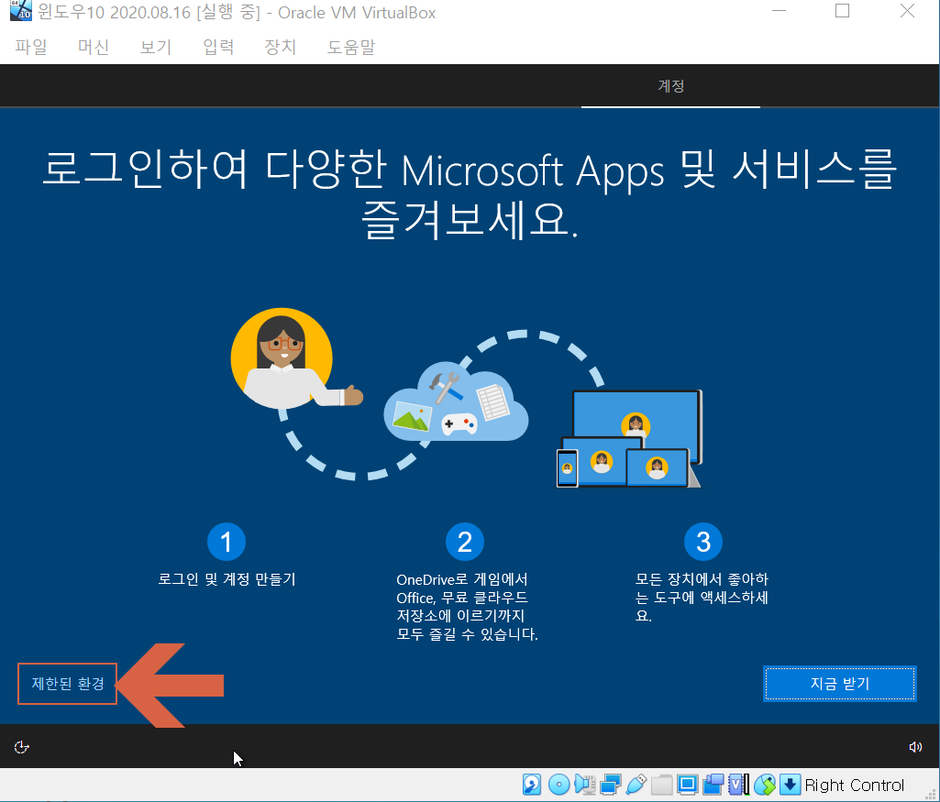Open the 보기 menu
Image resolution: width=940 pixels, height=802 pixels.
156,47
